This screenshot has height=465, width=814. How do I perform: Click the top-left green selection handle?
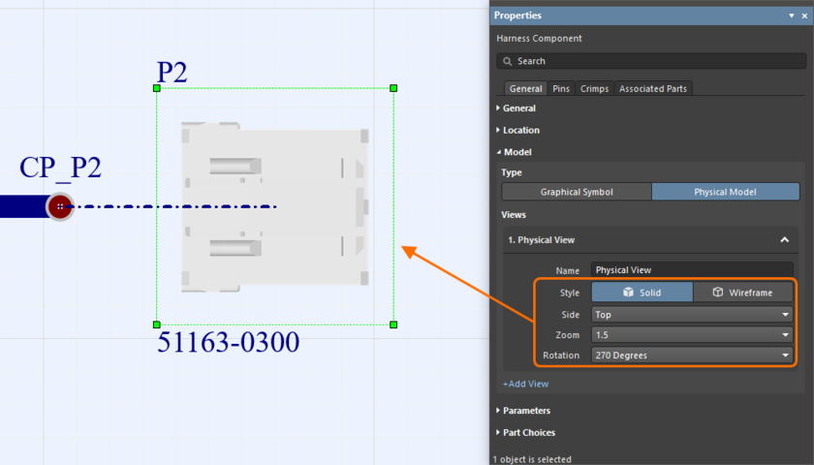point(157,88)
